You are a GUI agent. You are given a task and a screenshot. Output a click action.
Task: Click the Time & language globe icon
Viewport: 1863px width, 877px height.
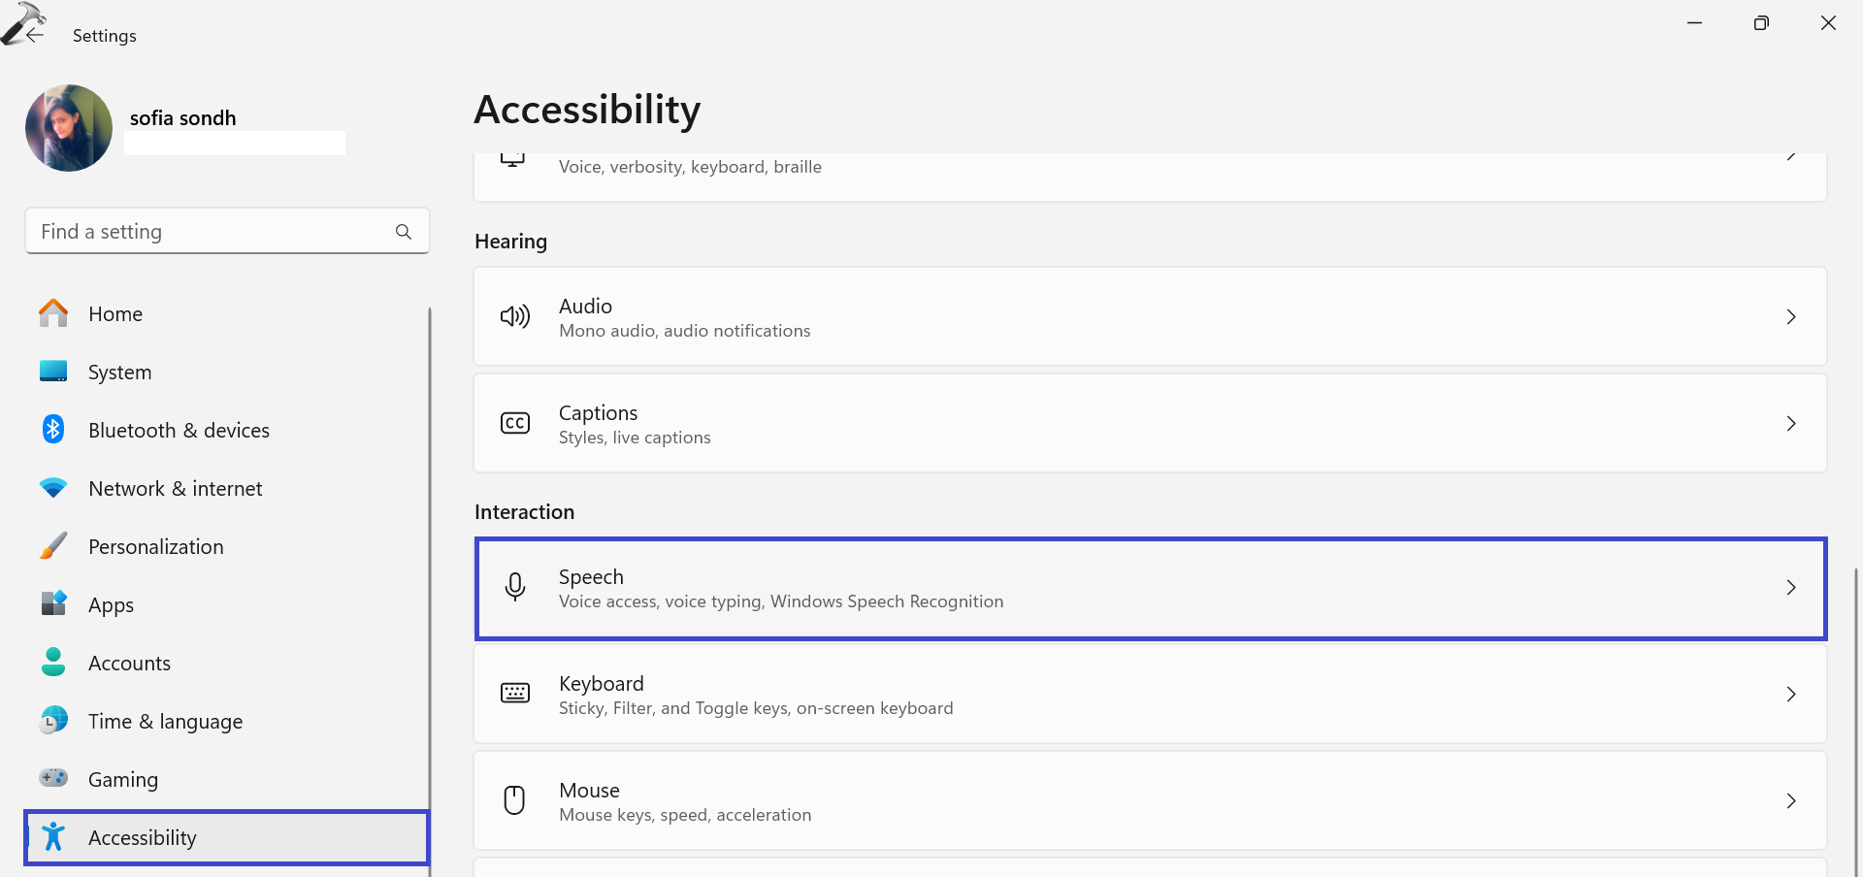coord(53,720)
